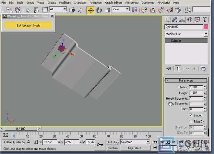Toggle the Key Mode icon

[155, 148]
